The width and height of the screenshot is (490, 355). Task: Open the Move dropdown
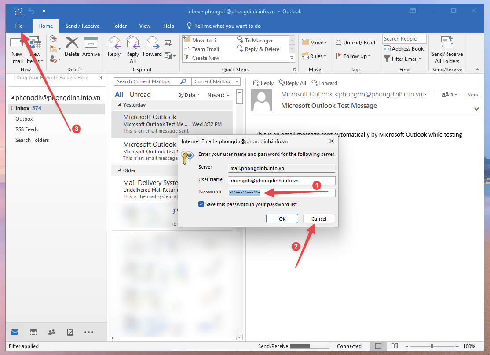(314, 43)
